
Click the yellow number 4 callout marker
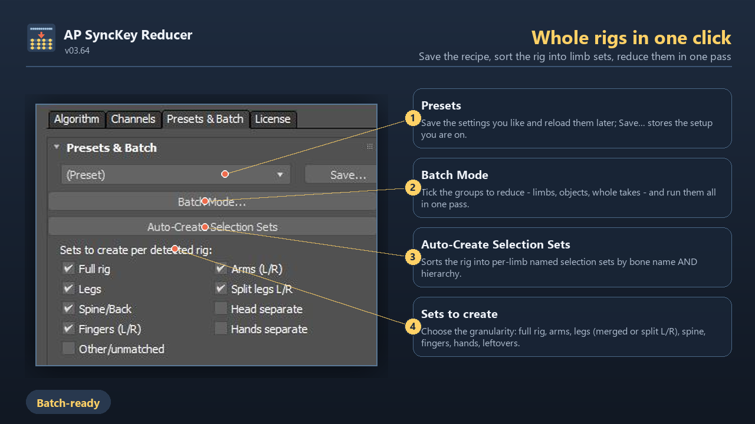pos(413,327)
